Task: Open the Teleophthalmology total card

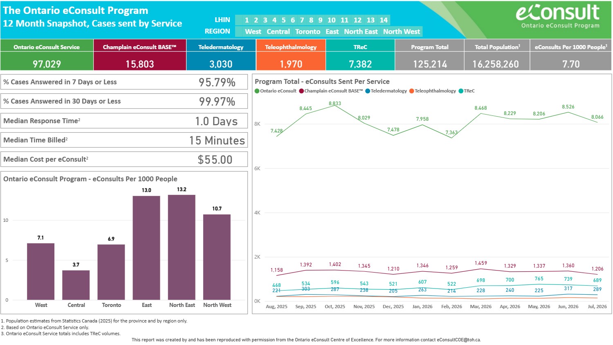Action: tap(291, 55)
